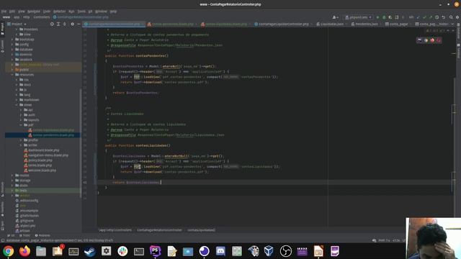The image size is (461, 259).
Task: Open the run configuration dropdown
Action: tap(358, 17)
